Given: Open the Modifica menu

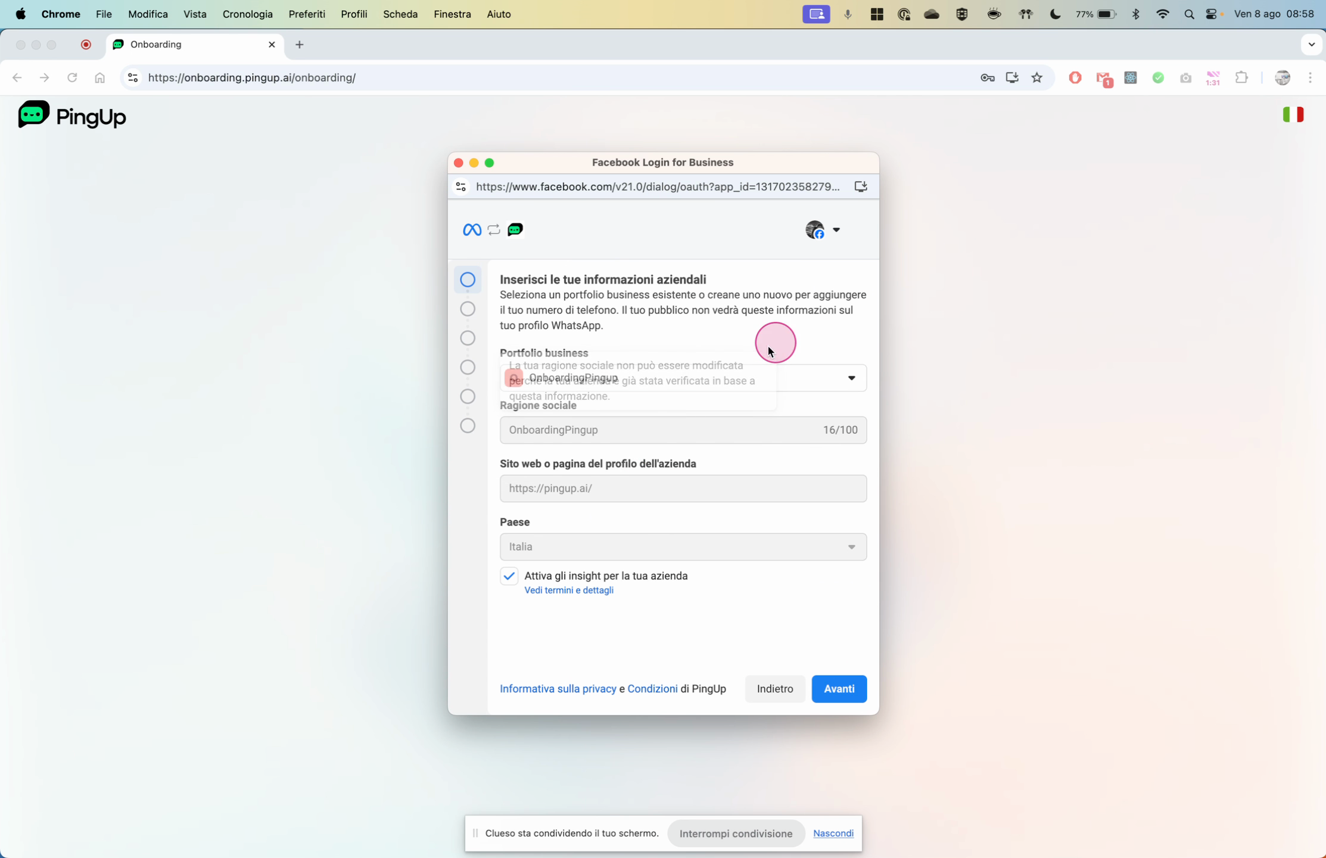Looking at the screenshot, I should (x=148, y=14).
